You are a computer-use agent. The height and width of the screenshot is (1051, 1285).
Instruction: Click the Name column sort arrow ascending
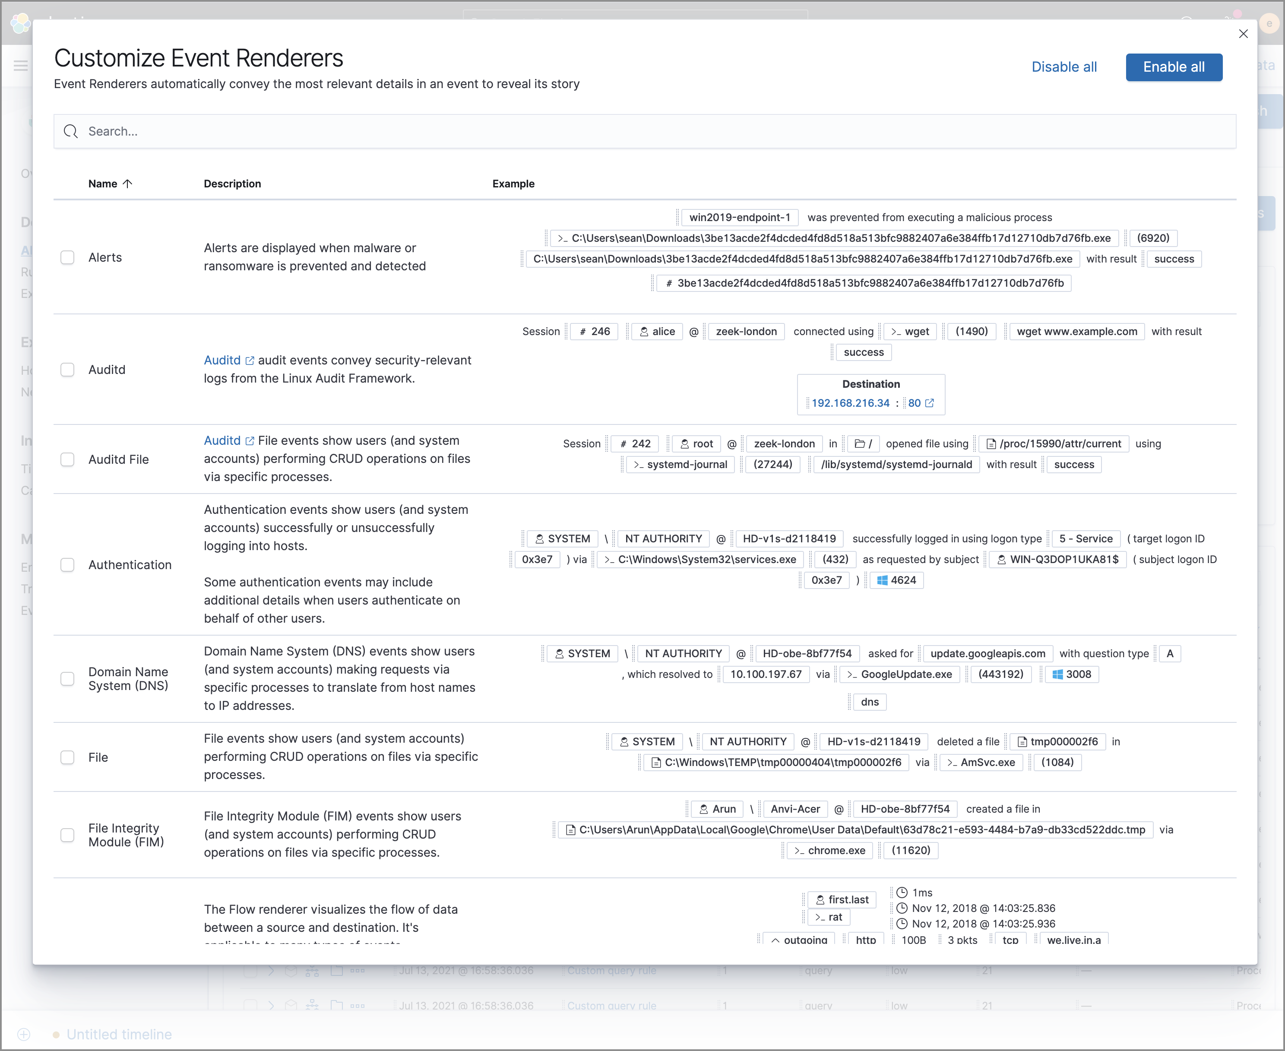tap(128, 184)
